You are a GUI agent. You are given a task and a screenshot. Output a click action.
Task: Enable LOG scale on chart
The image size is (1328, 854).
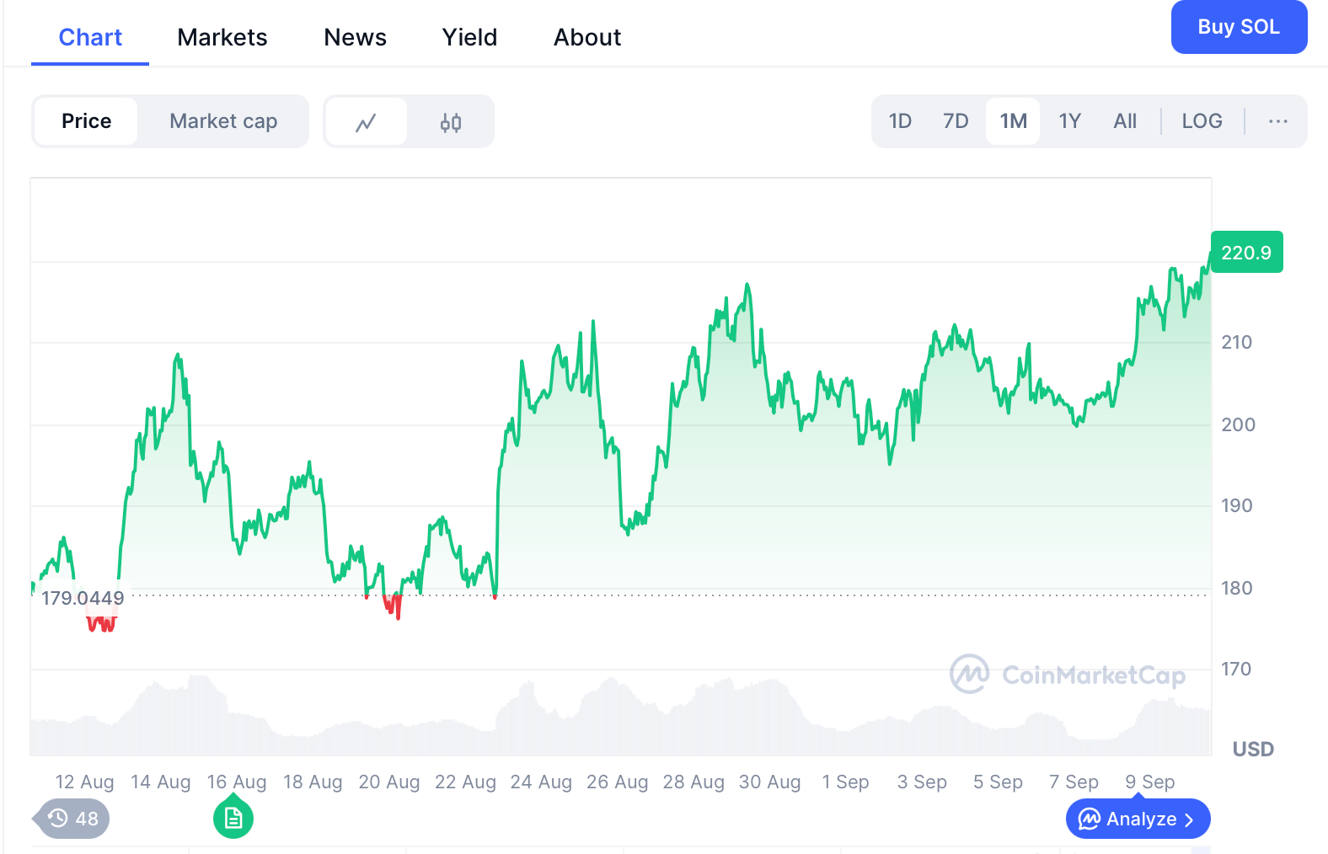click(x=1202, y=121)
